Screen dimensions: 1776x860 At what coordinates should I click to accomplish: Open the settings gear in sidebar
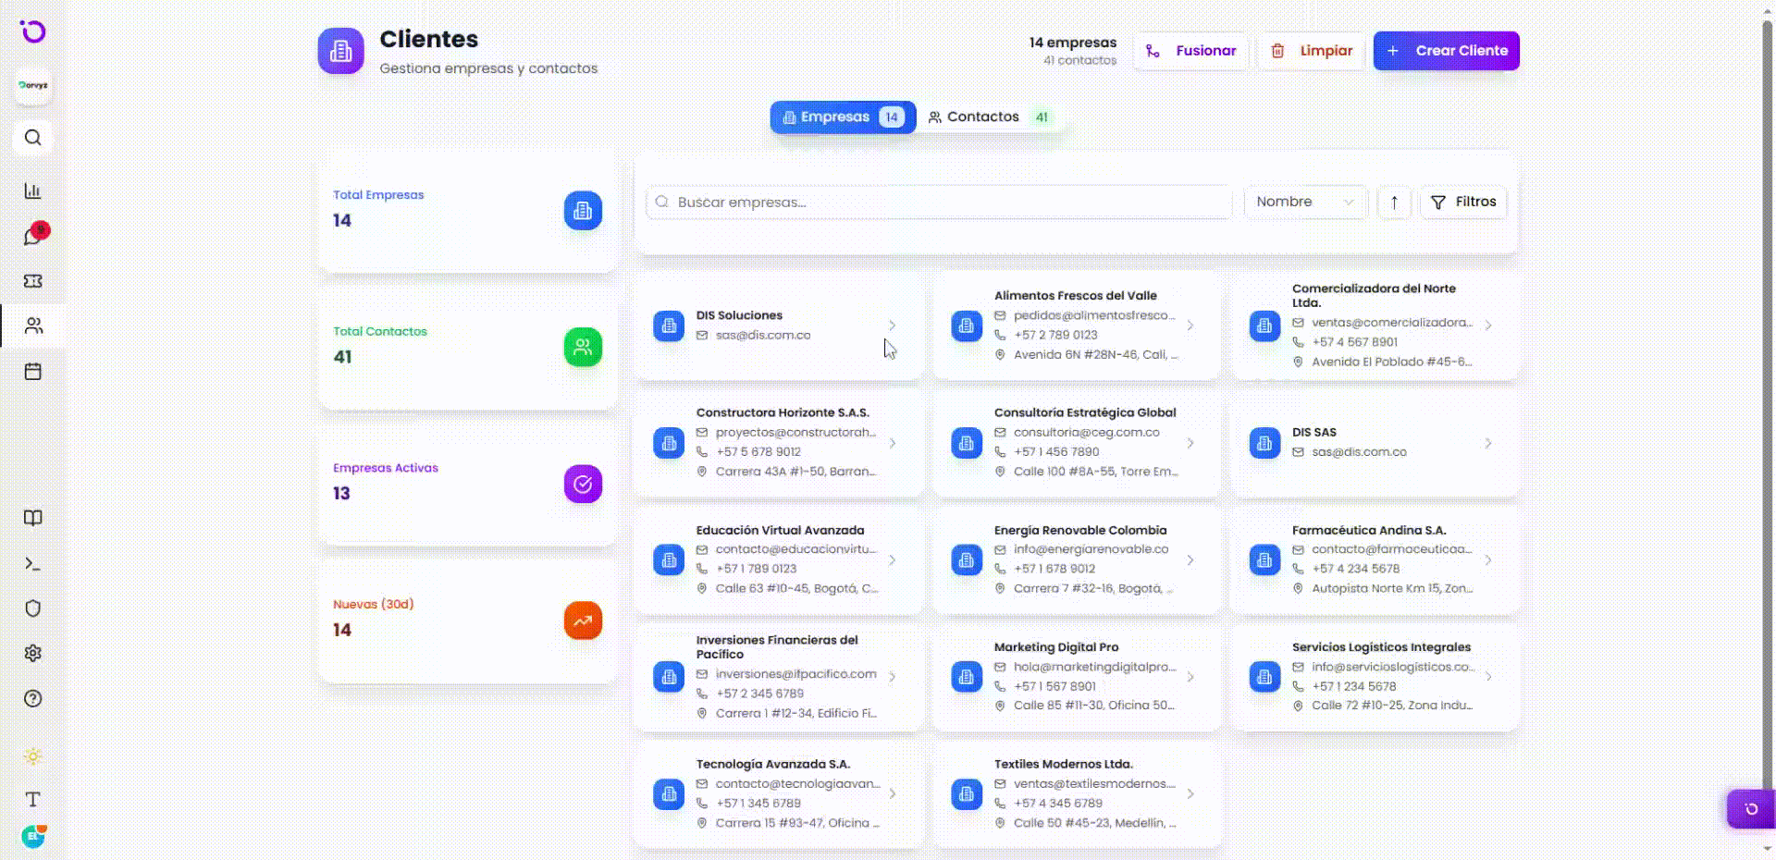click(x=33, y=653)
